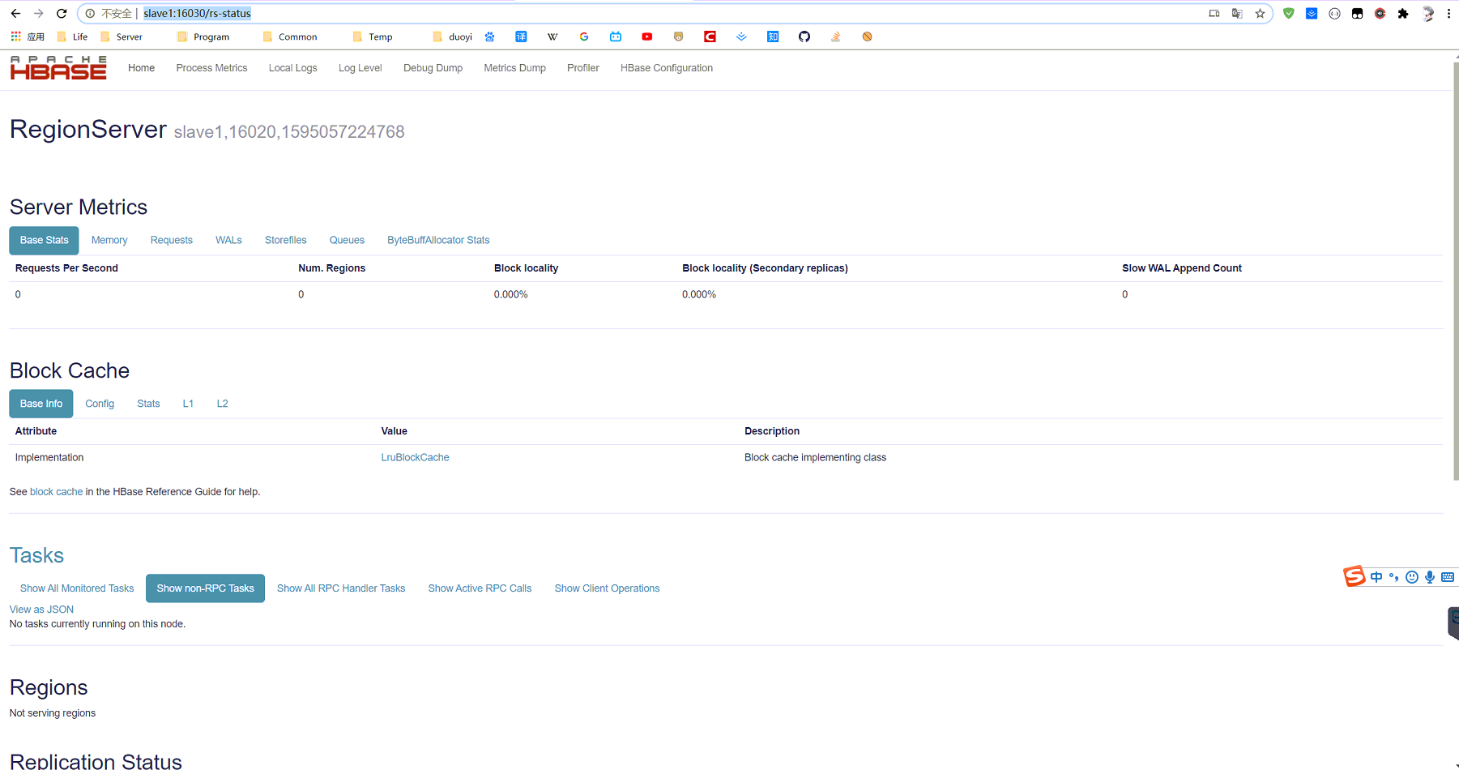This screenshot has height=770, width=1459.
Task: Open the Zhihu 知 bookmark
Action: pyautogui.click(x=773, y=36)
